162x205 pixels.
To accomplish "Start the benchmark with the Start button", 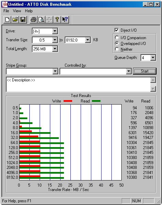I will (145, 71).
